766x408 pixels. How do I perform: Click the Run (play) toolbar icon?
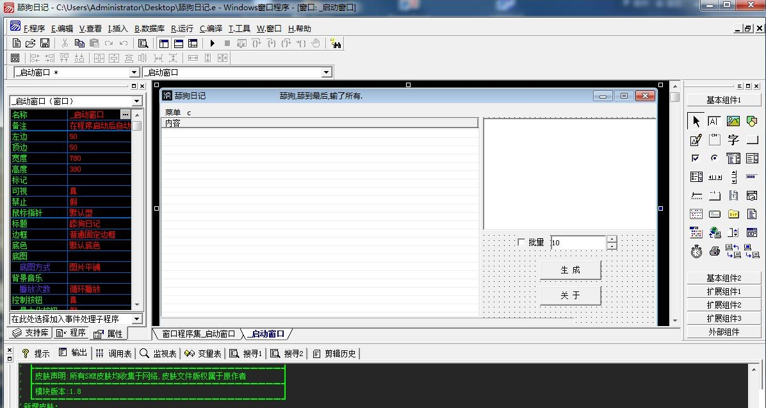[x=213, y=44]
